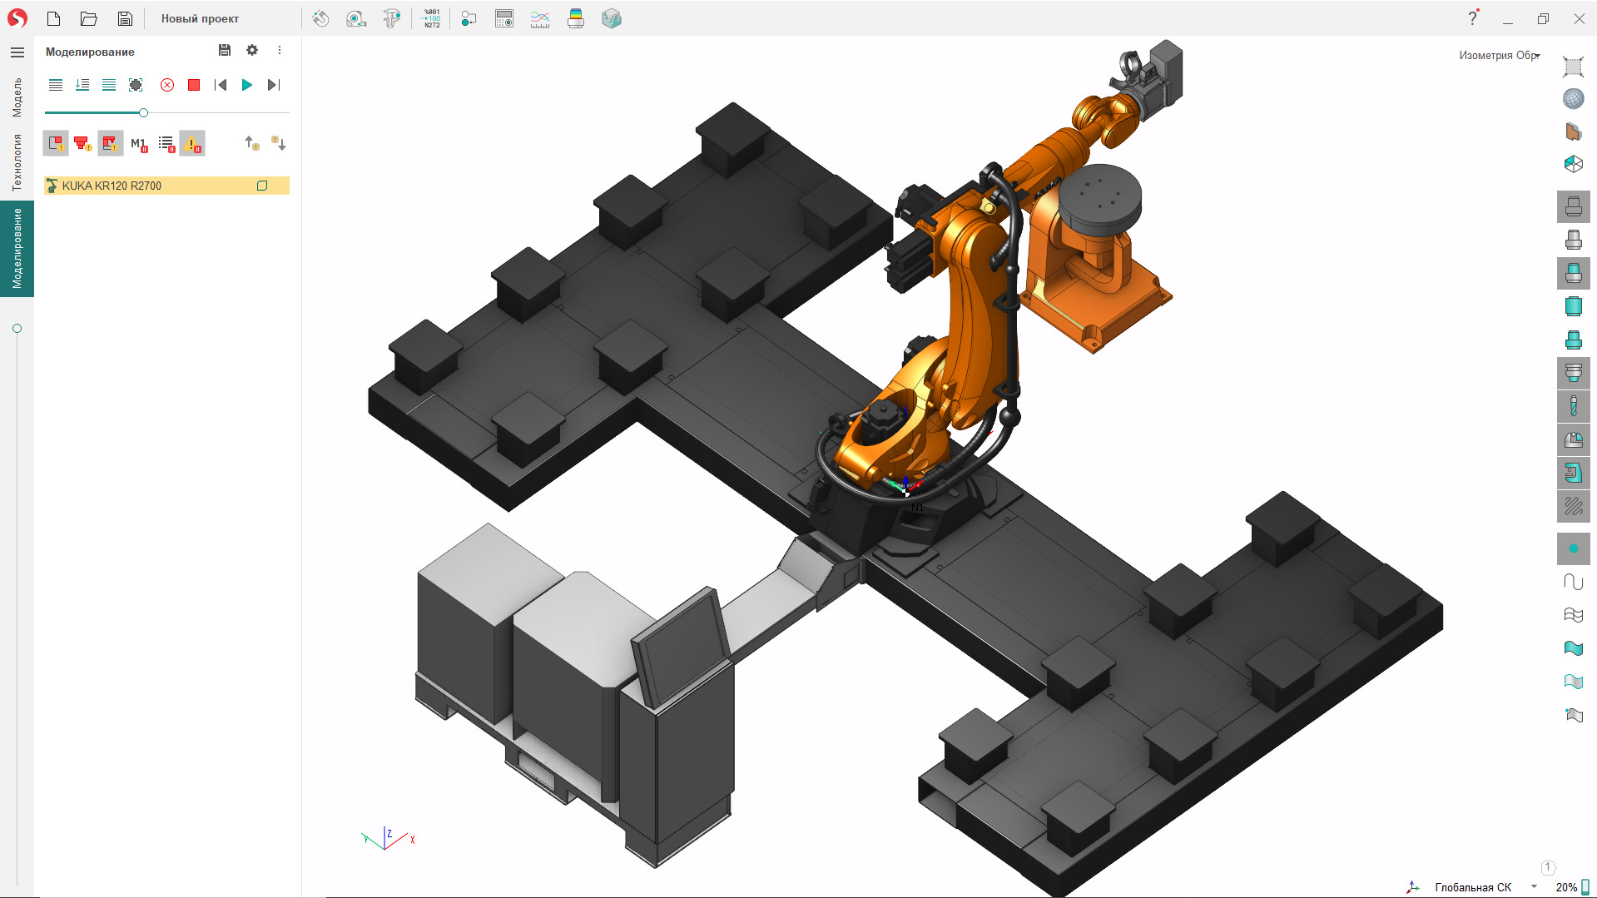Select the magnet snap tool in the toolbar

click(x=320, y=18)
